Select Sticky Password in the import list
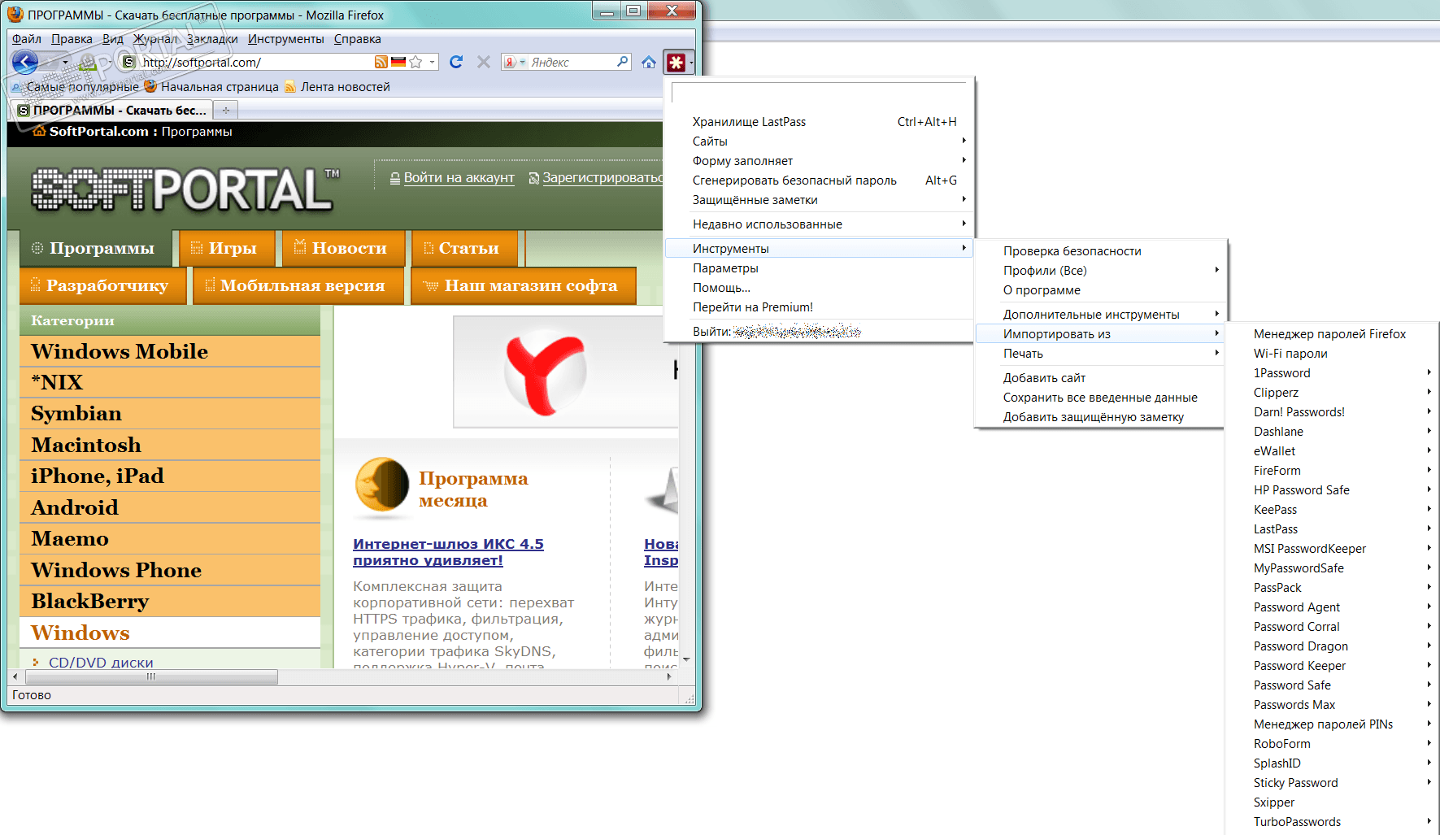This screenshot has width=1440, height=835. 1332,783
